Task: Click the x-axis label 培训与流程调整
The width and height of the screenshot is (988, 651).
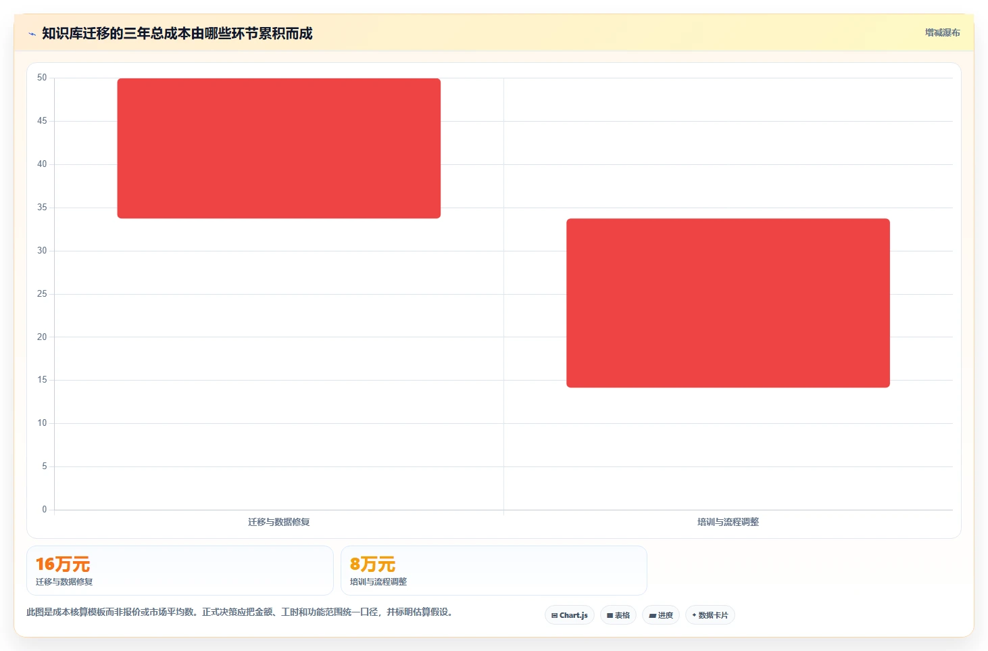Action: [728, 522]
